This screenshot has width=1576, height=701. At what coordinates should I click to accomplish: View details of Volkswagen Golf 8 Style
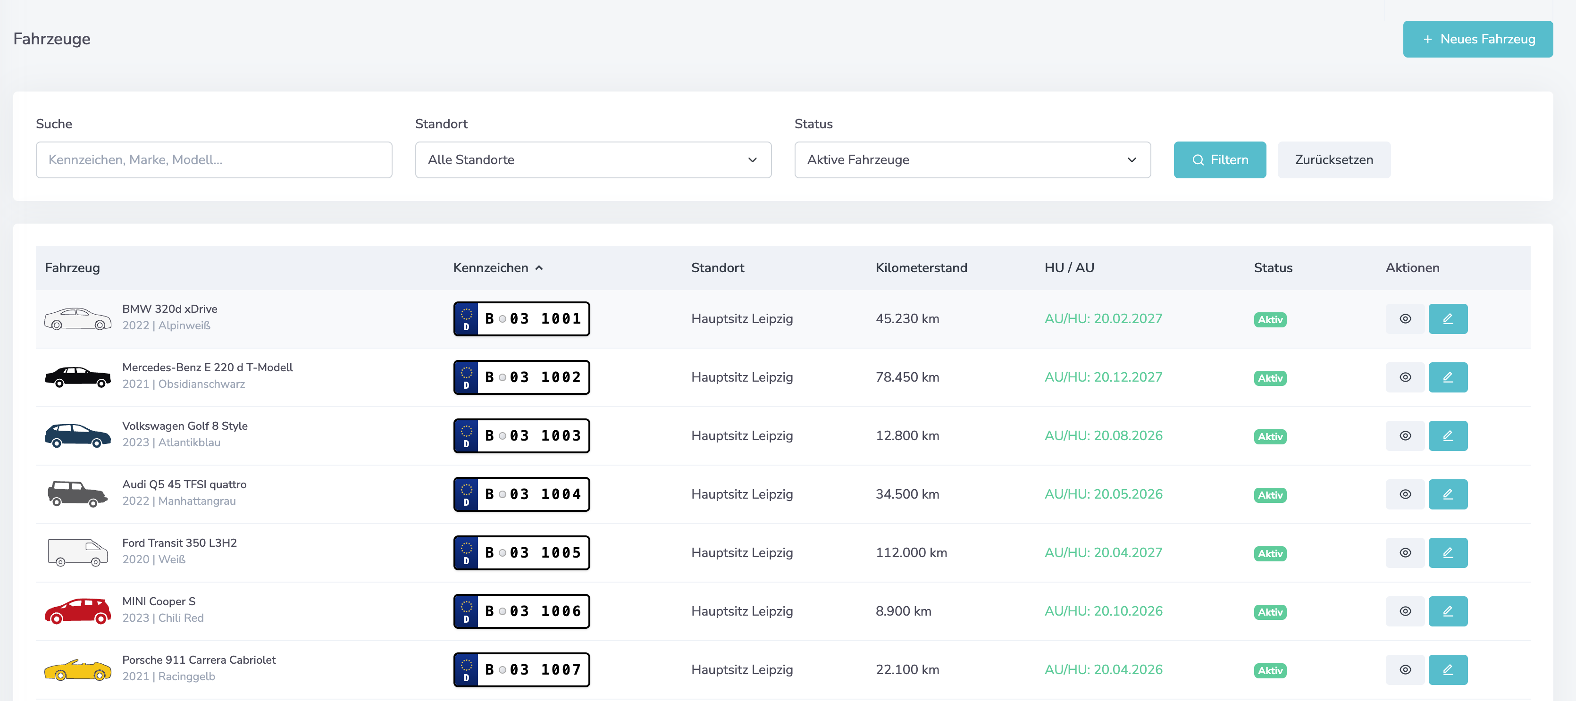click(x=1405, y=435)
